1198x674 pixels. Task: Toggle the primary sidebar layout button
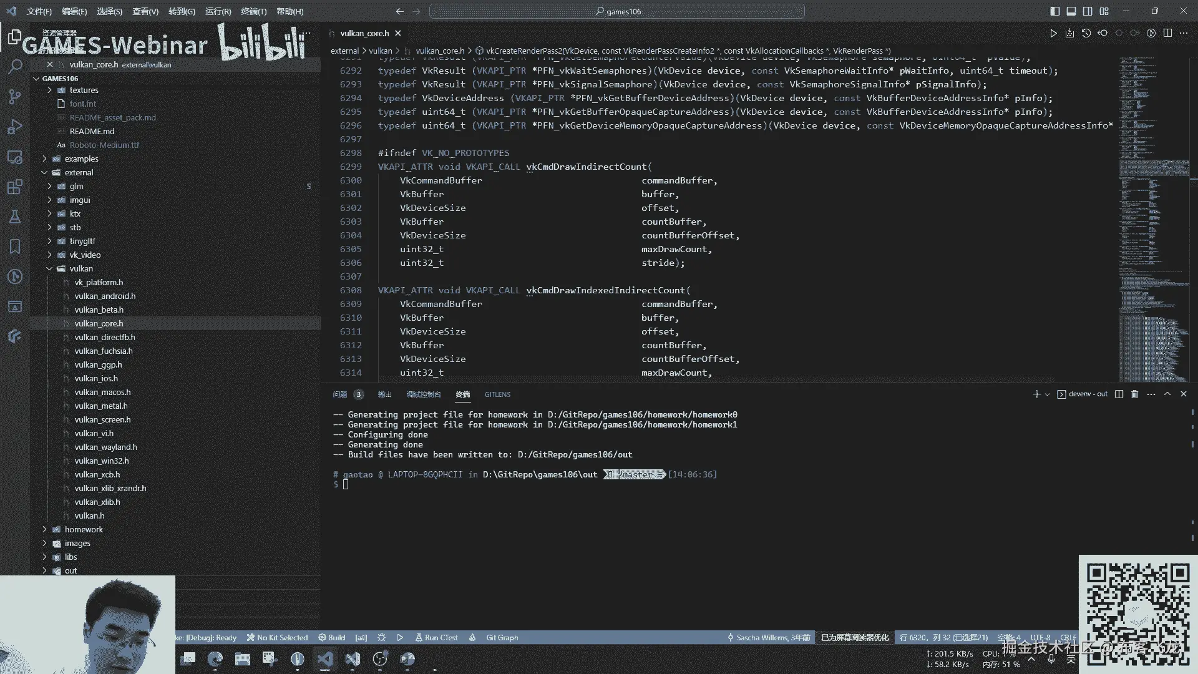pyautogui.click(x=1054, y=11)
